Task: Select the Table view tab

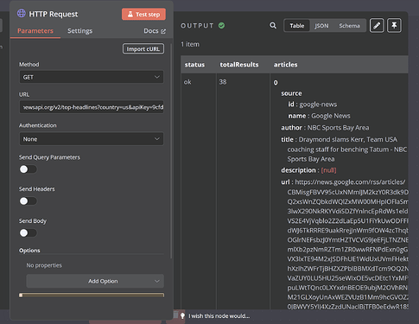Action: point(297,26)
